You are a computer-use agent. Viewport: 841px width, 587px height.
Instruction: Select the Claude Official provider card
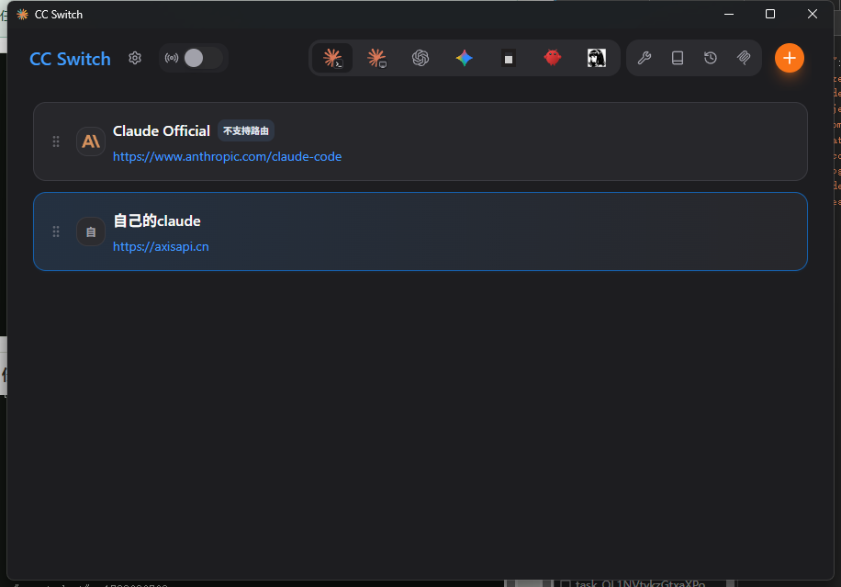click(x=420, y=141)
